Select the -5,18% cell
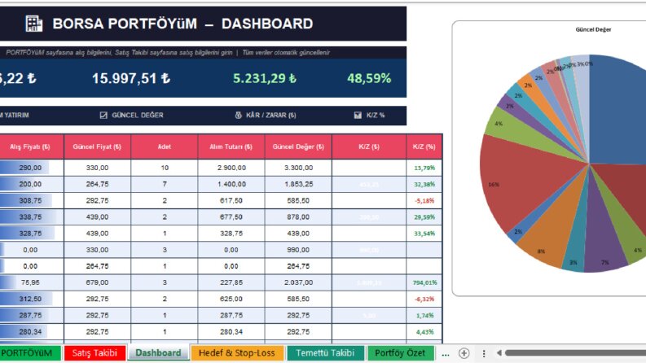This screenshot has height=363, width=646. [x=424, y=200]
